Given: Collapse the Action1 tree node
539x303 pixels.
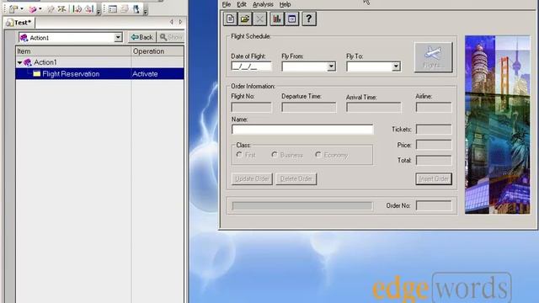Looking at the screenshot, I should [x=19, y=62].
